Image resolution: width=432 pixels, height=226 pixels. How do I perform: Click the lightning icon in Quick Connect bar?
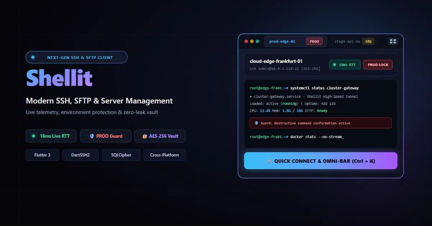point(269,161)
